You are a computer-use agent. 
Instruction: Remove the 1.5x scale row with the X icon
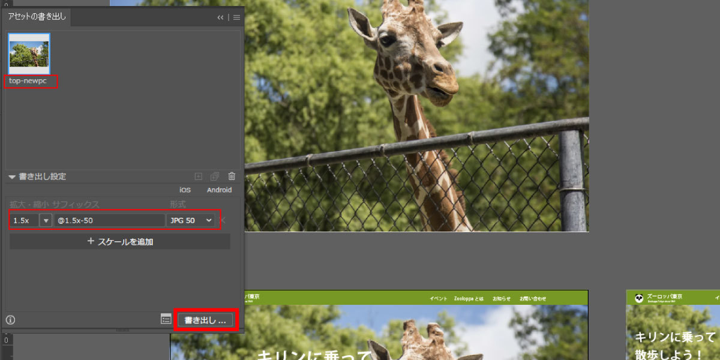click(x=223, y=220)
